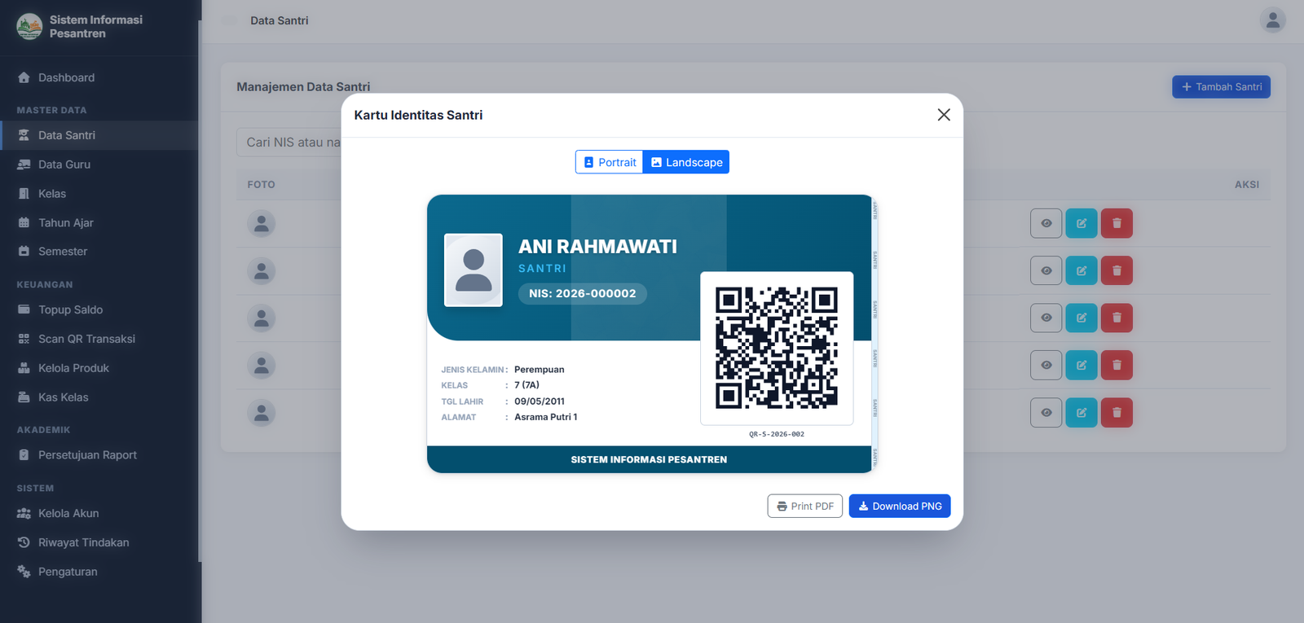
Task: Click the red trash icon in first row
Action: (1117, 223)
